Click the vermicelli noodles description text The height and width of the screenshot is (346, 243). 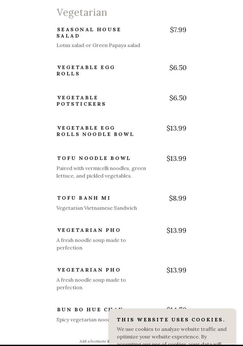click(101, 172)
